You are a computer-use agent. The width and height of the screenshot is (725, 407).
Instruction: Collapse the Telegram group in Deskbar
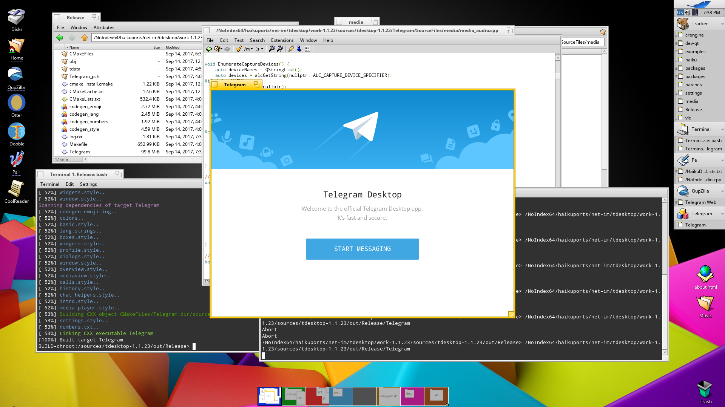pyautogui.click(x=722, y=214)
